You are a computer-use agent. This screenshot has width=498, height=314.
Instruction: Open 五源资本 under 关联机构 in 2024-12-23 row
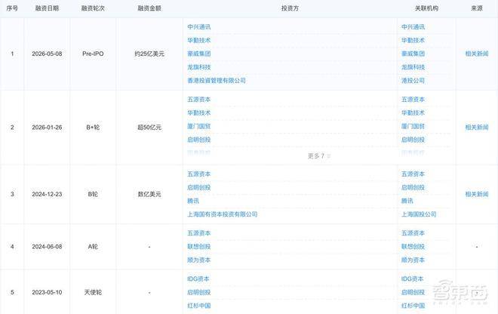click(413, 174)
